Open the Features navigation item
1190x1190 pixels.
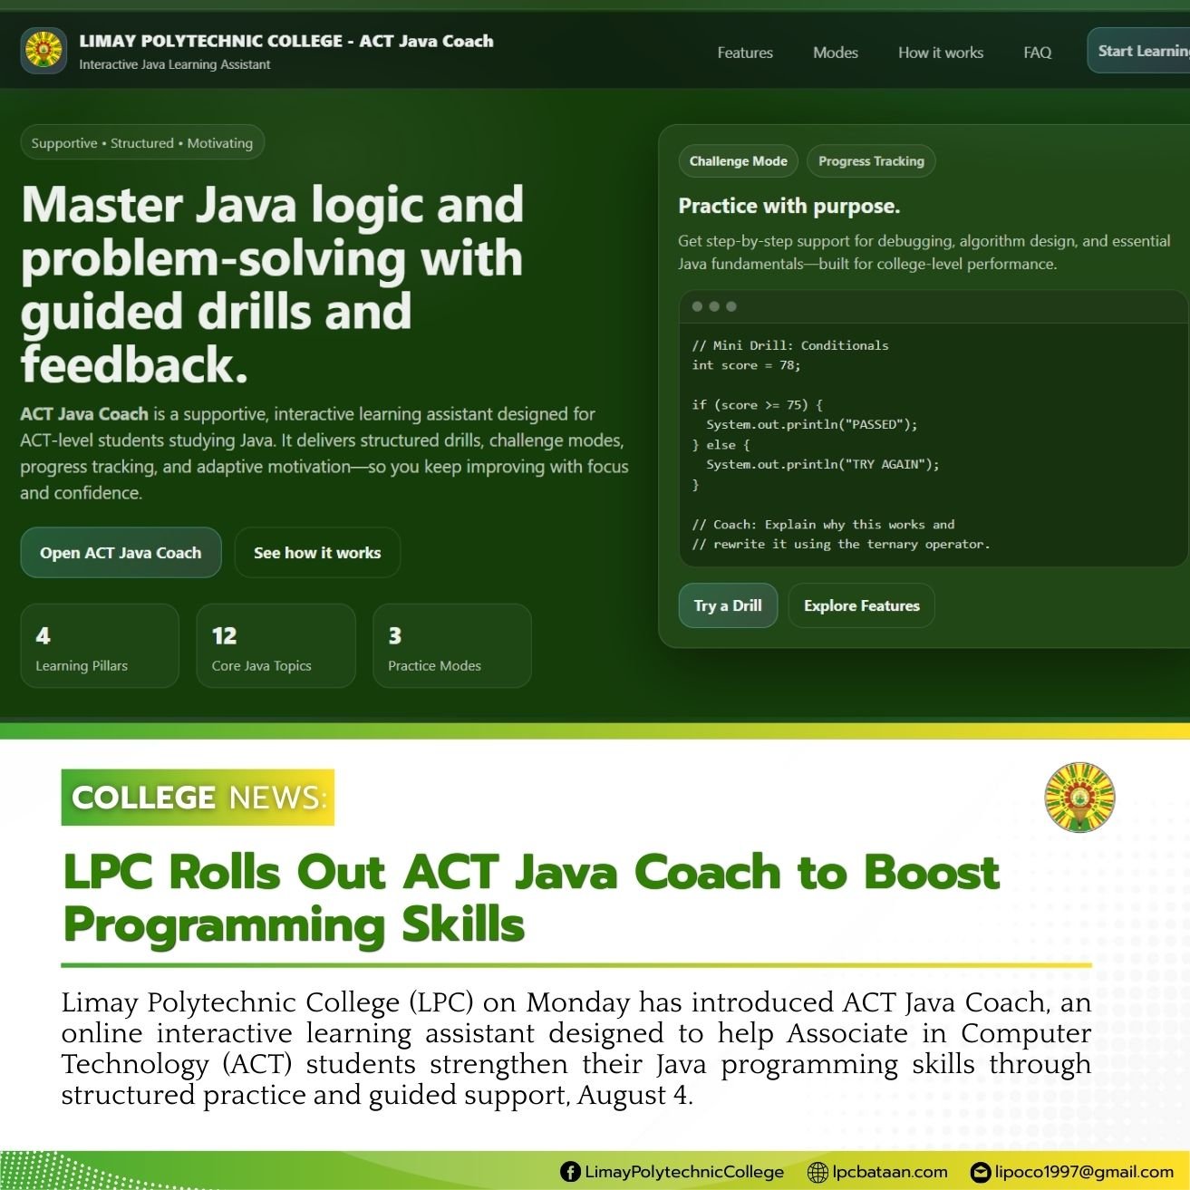744,53
